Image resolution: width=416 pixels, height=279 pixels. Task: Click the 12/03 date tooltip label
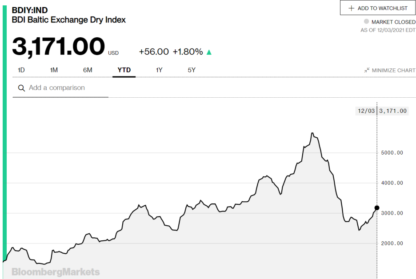[x=366, y=111]
